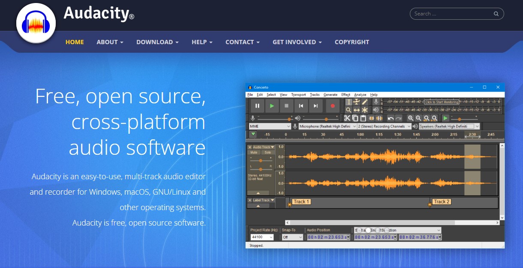Click the Play-at-Speed green arrow
Image resolution: width=523 pixels, height=268 pixels.
tap(445, 118)
